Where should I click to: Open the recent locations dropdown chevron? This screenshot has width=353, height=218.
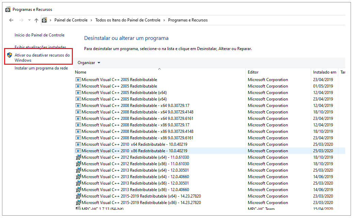tap(29, 20)
